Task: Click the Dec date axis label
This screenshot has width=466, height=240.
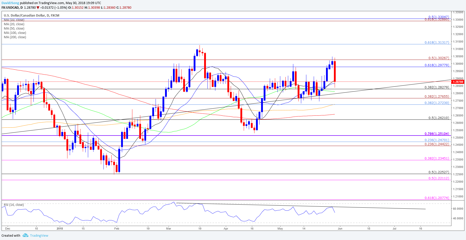Action: click(x=8, y=229)
